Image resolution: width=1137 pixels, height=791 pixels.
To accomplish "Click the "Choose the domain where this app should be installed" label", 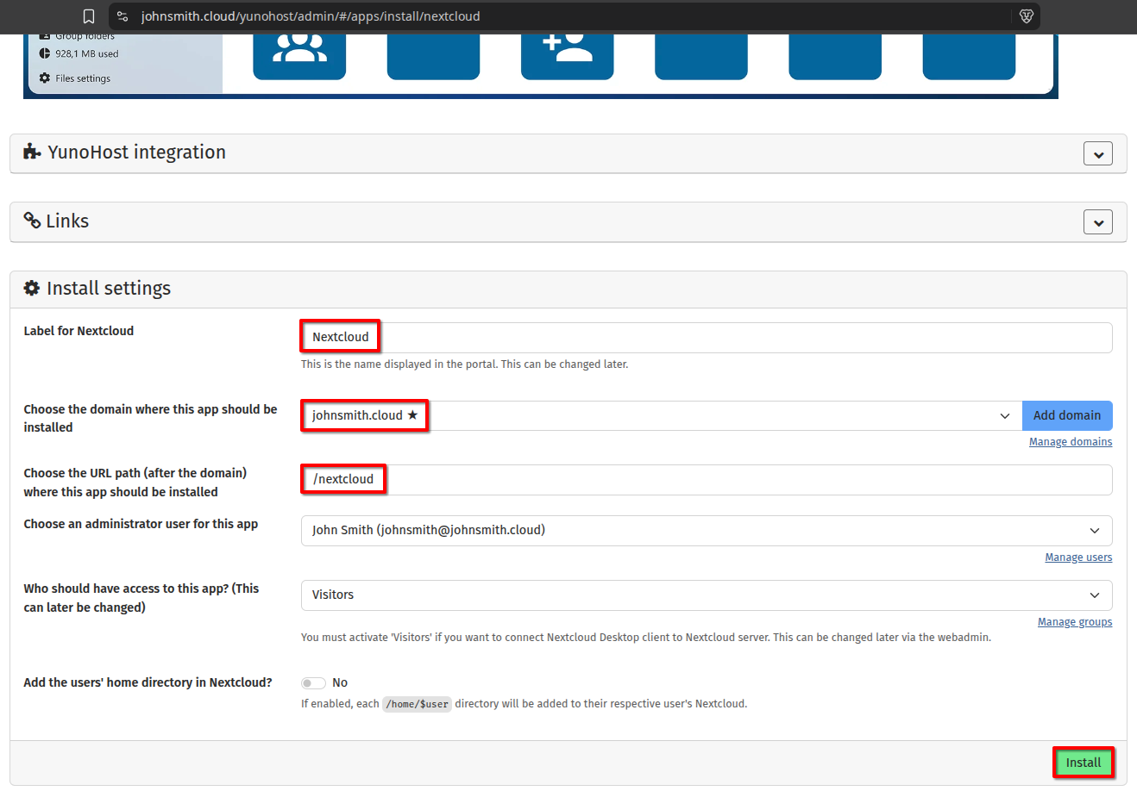I will click(150, 418).
